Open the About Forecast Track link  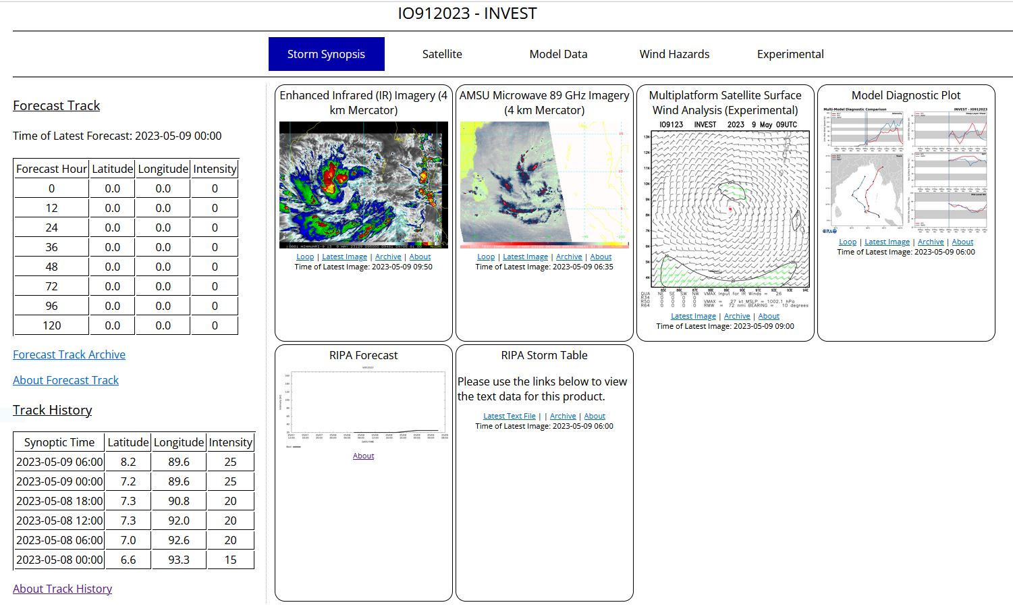(x=65, y=380)
